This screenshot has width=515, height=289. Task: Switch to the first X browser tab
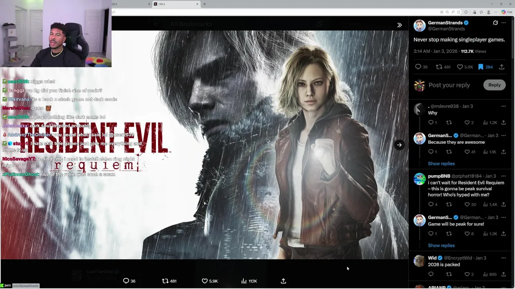tap(132, 4)
